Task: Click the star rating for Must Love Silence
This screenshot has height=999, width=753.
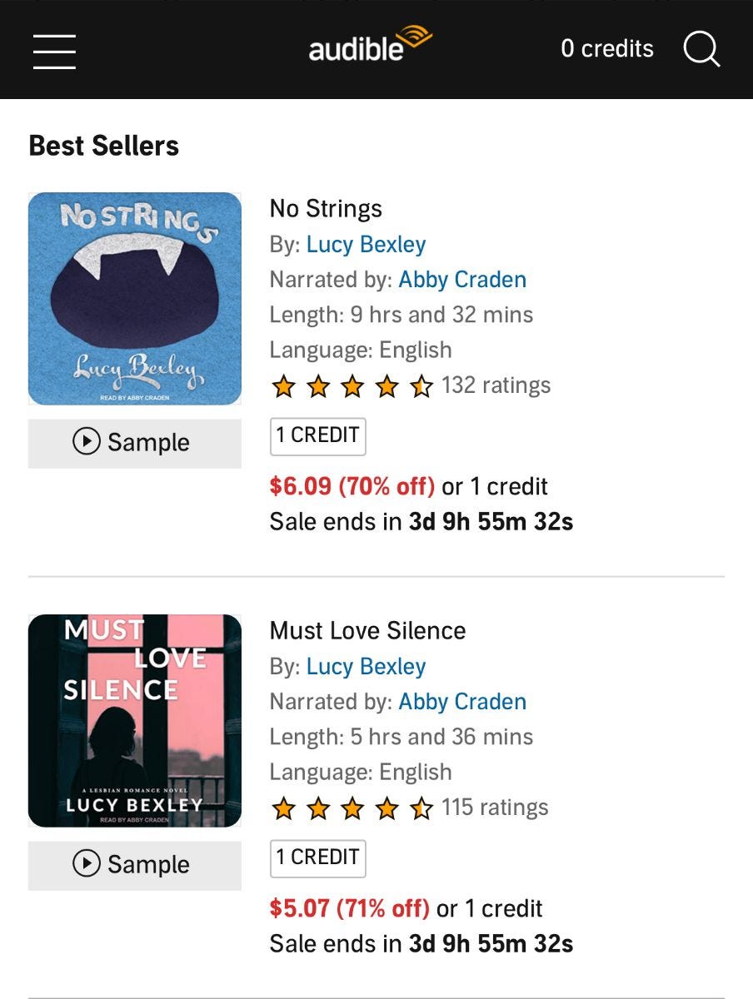Action: point(352,808)
